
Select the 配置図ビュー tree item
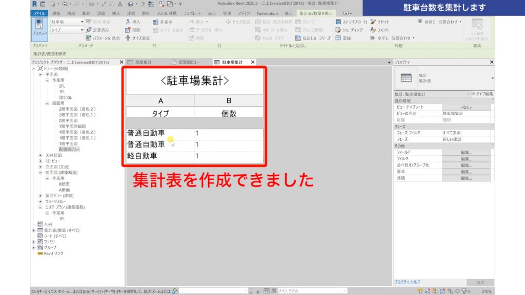69,149
